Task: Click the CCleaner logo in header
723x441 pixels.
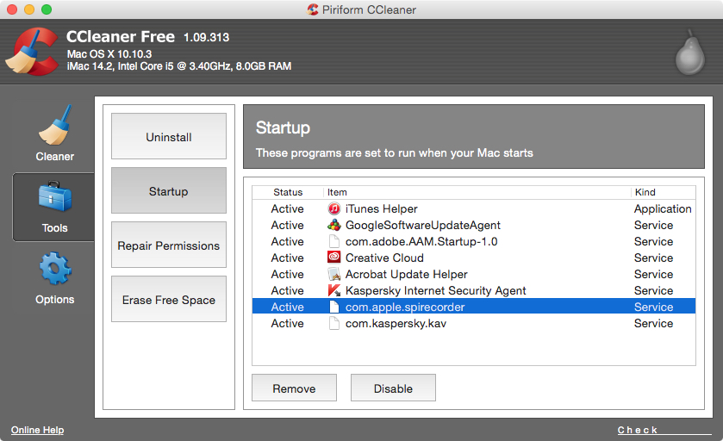Action: point(32,51)
